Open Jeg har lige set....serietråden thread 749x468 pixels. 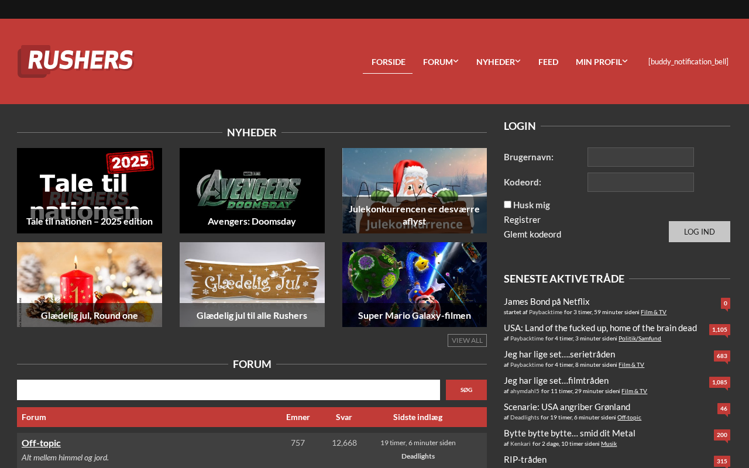click(559, 354)
